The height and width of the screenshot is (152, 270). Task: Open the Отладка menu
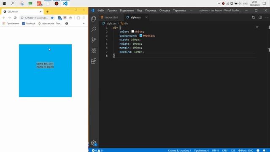pos(165,11)
